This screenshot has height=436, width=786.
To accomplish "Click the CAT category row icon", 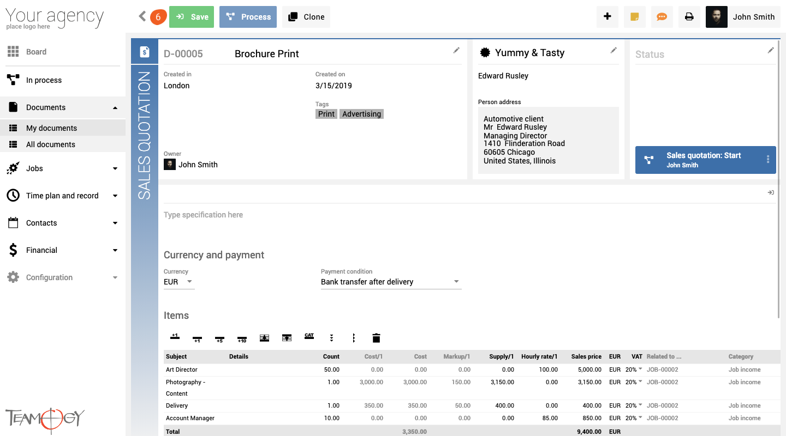I will pyautogui.click(x=309, y=337).
